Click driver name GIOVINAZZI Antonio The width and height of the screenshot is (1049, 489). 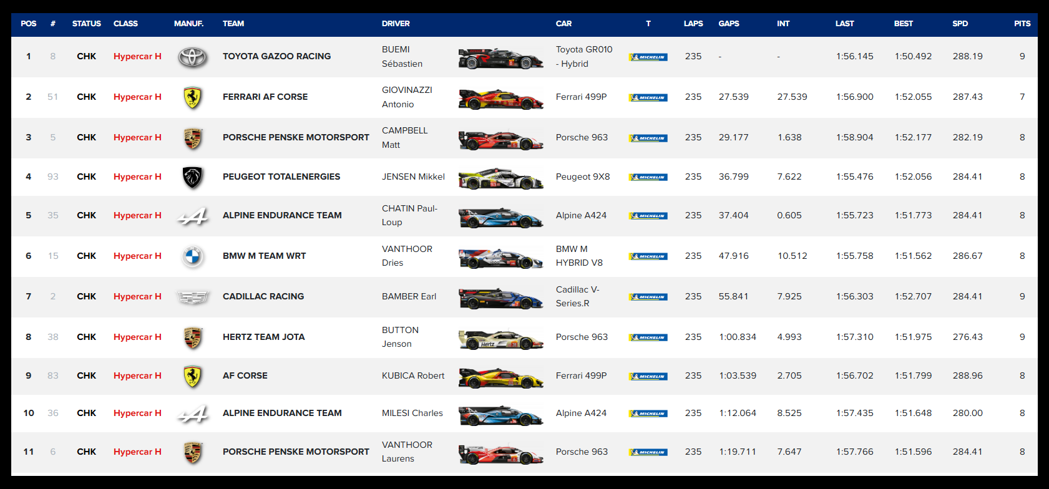(x=407, y=97)
